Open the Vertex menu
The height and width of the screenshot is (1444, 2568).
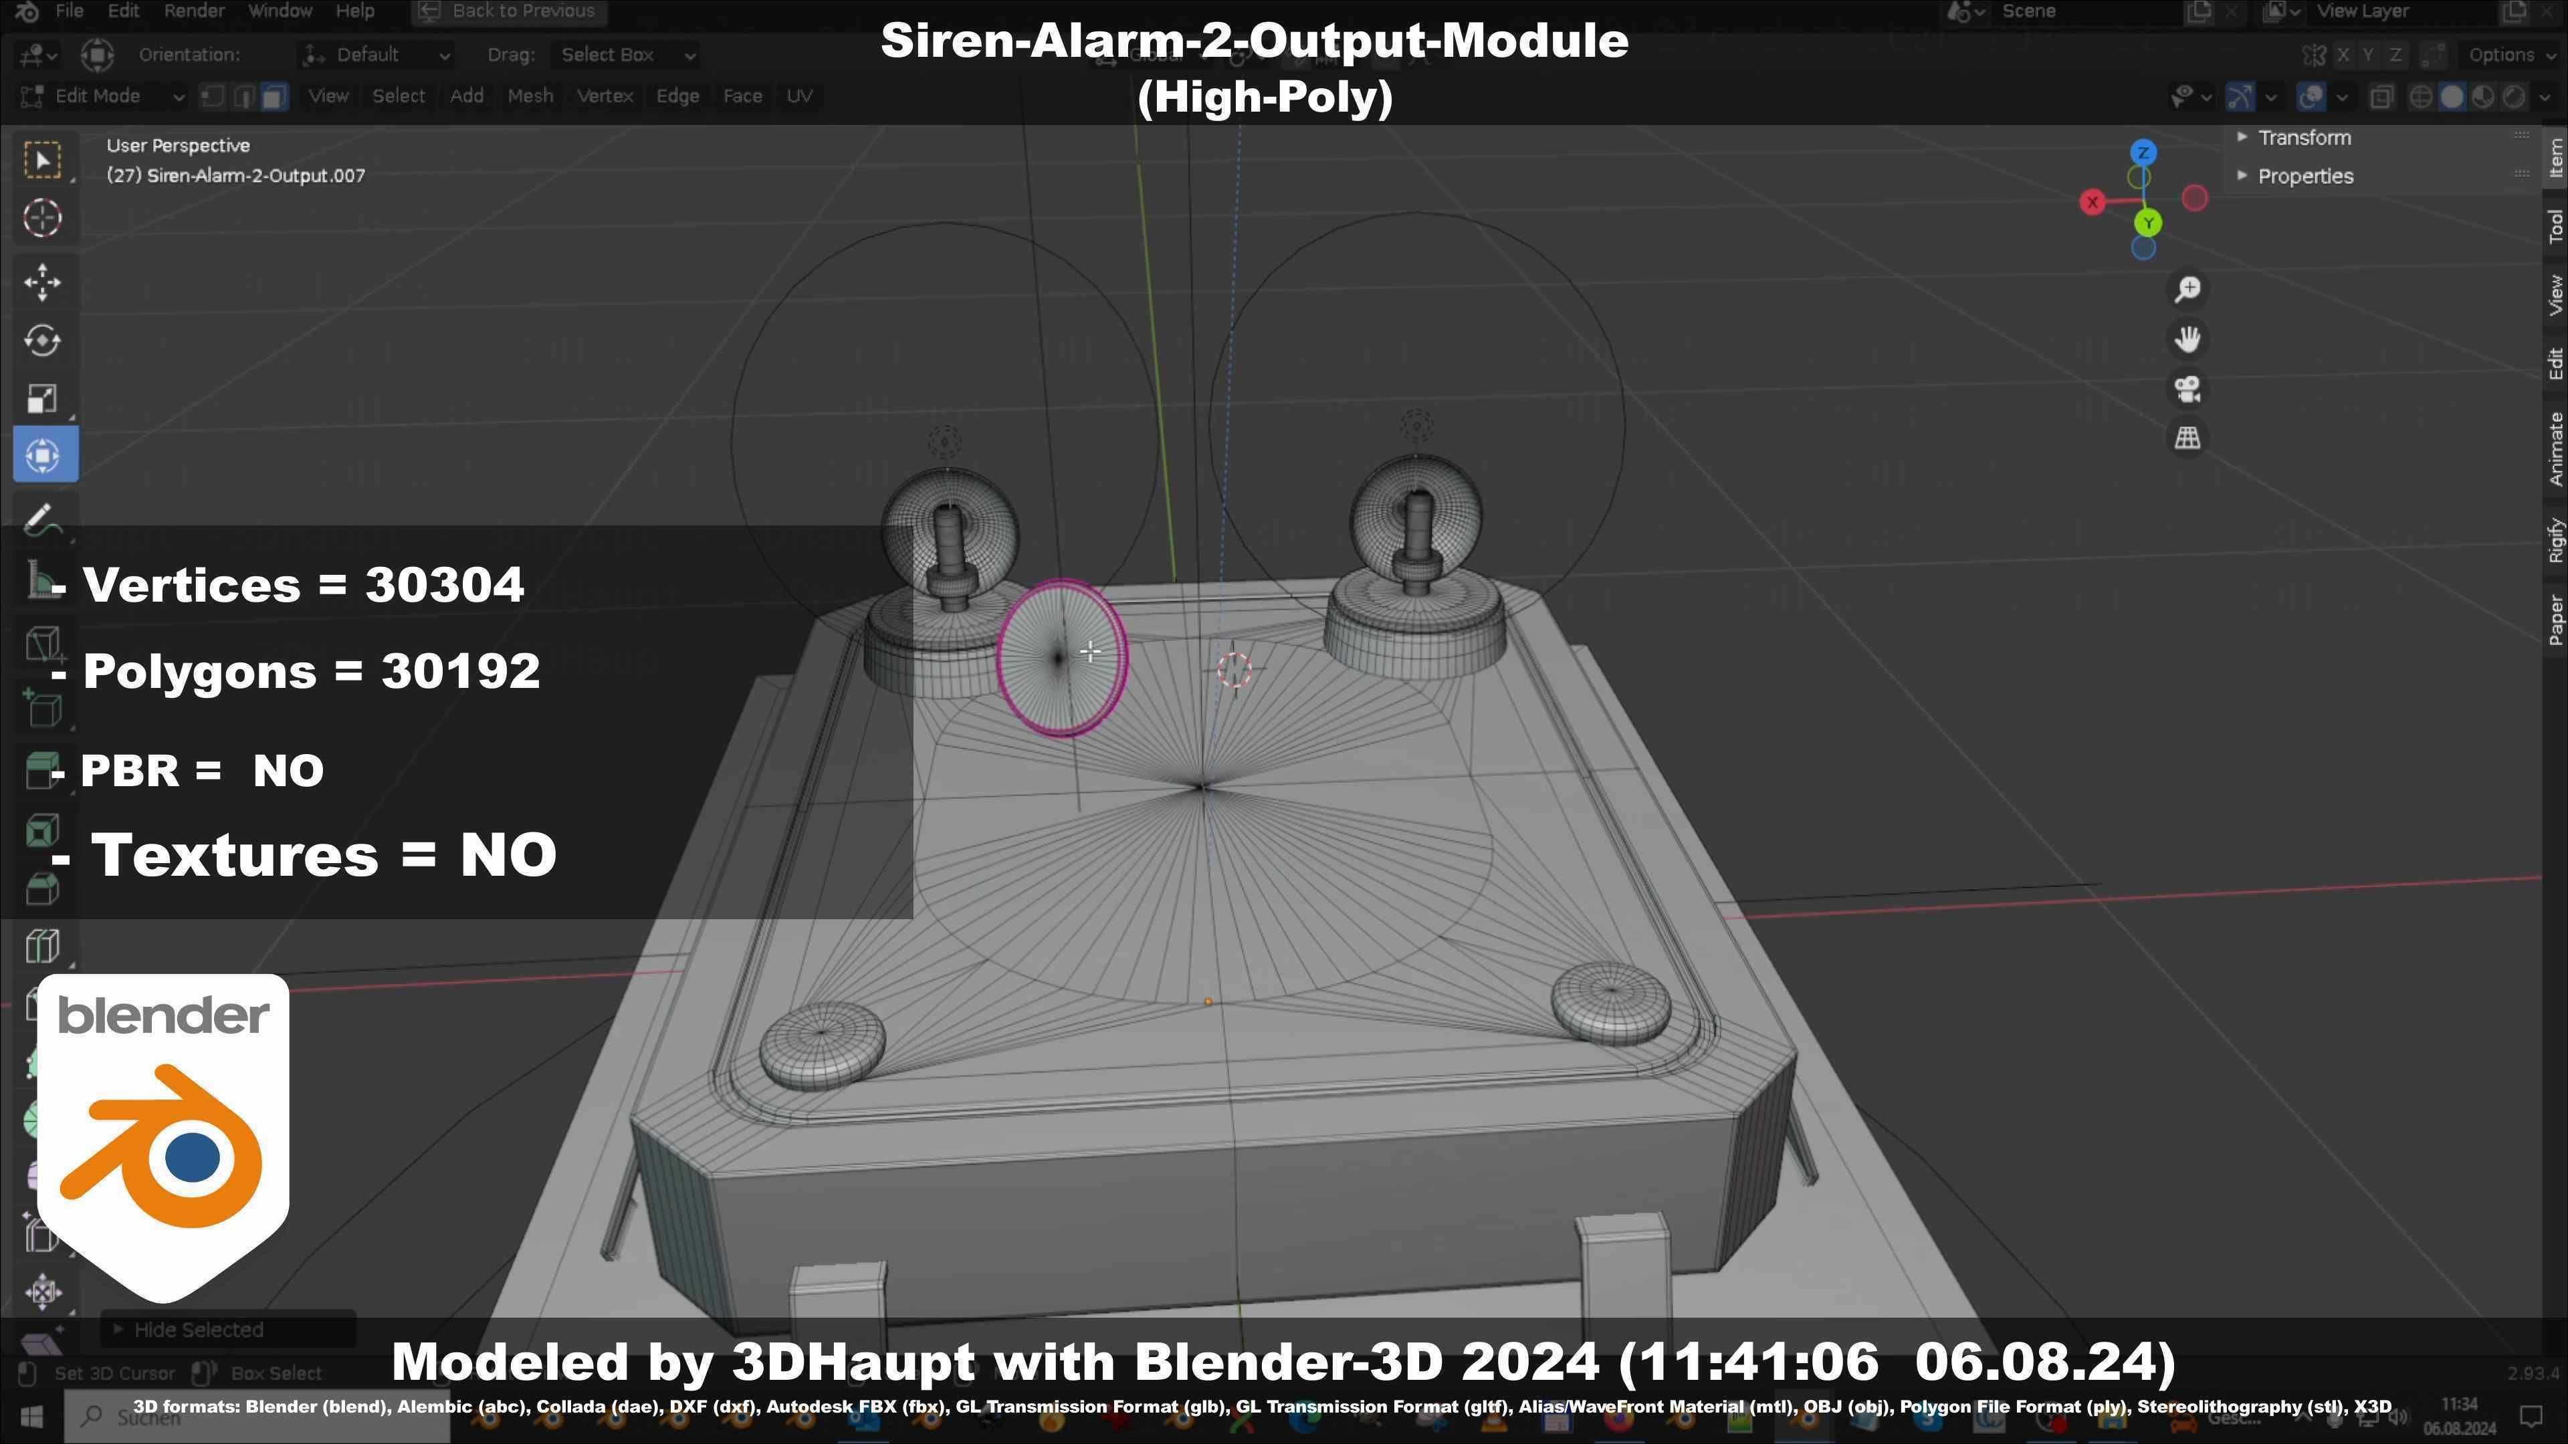click(x=605, y=97)
